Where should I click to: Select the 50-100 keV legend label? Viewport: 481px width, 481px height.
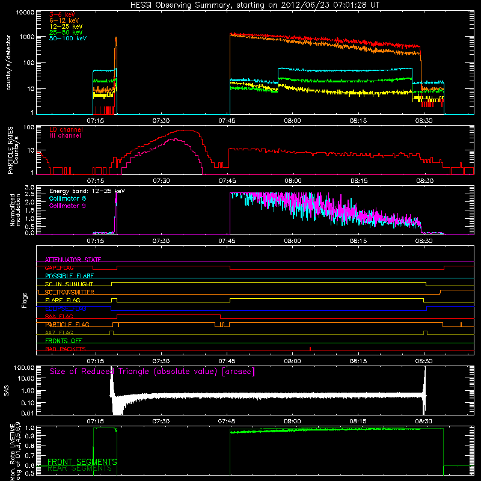pyautogui.click(x=68, y=38)
